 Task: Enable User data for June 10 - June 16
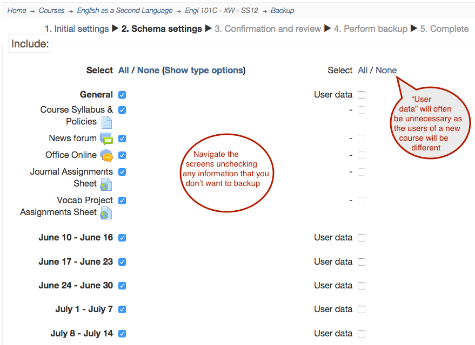point(362,238)
